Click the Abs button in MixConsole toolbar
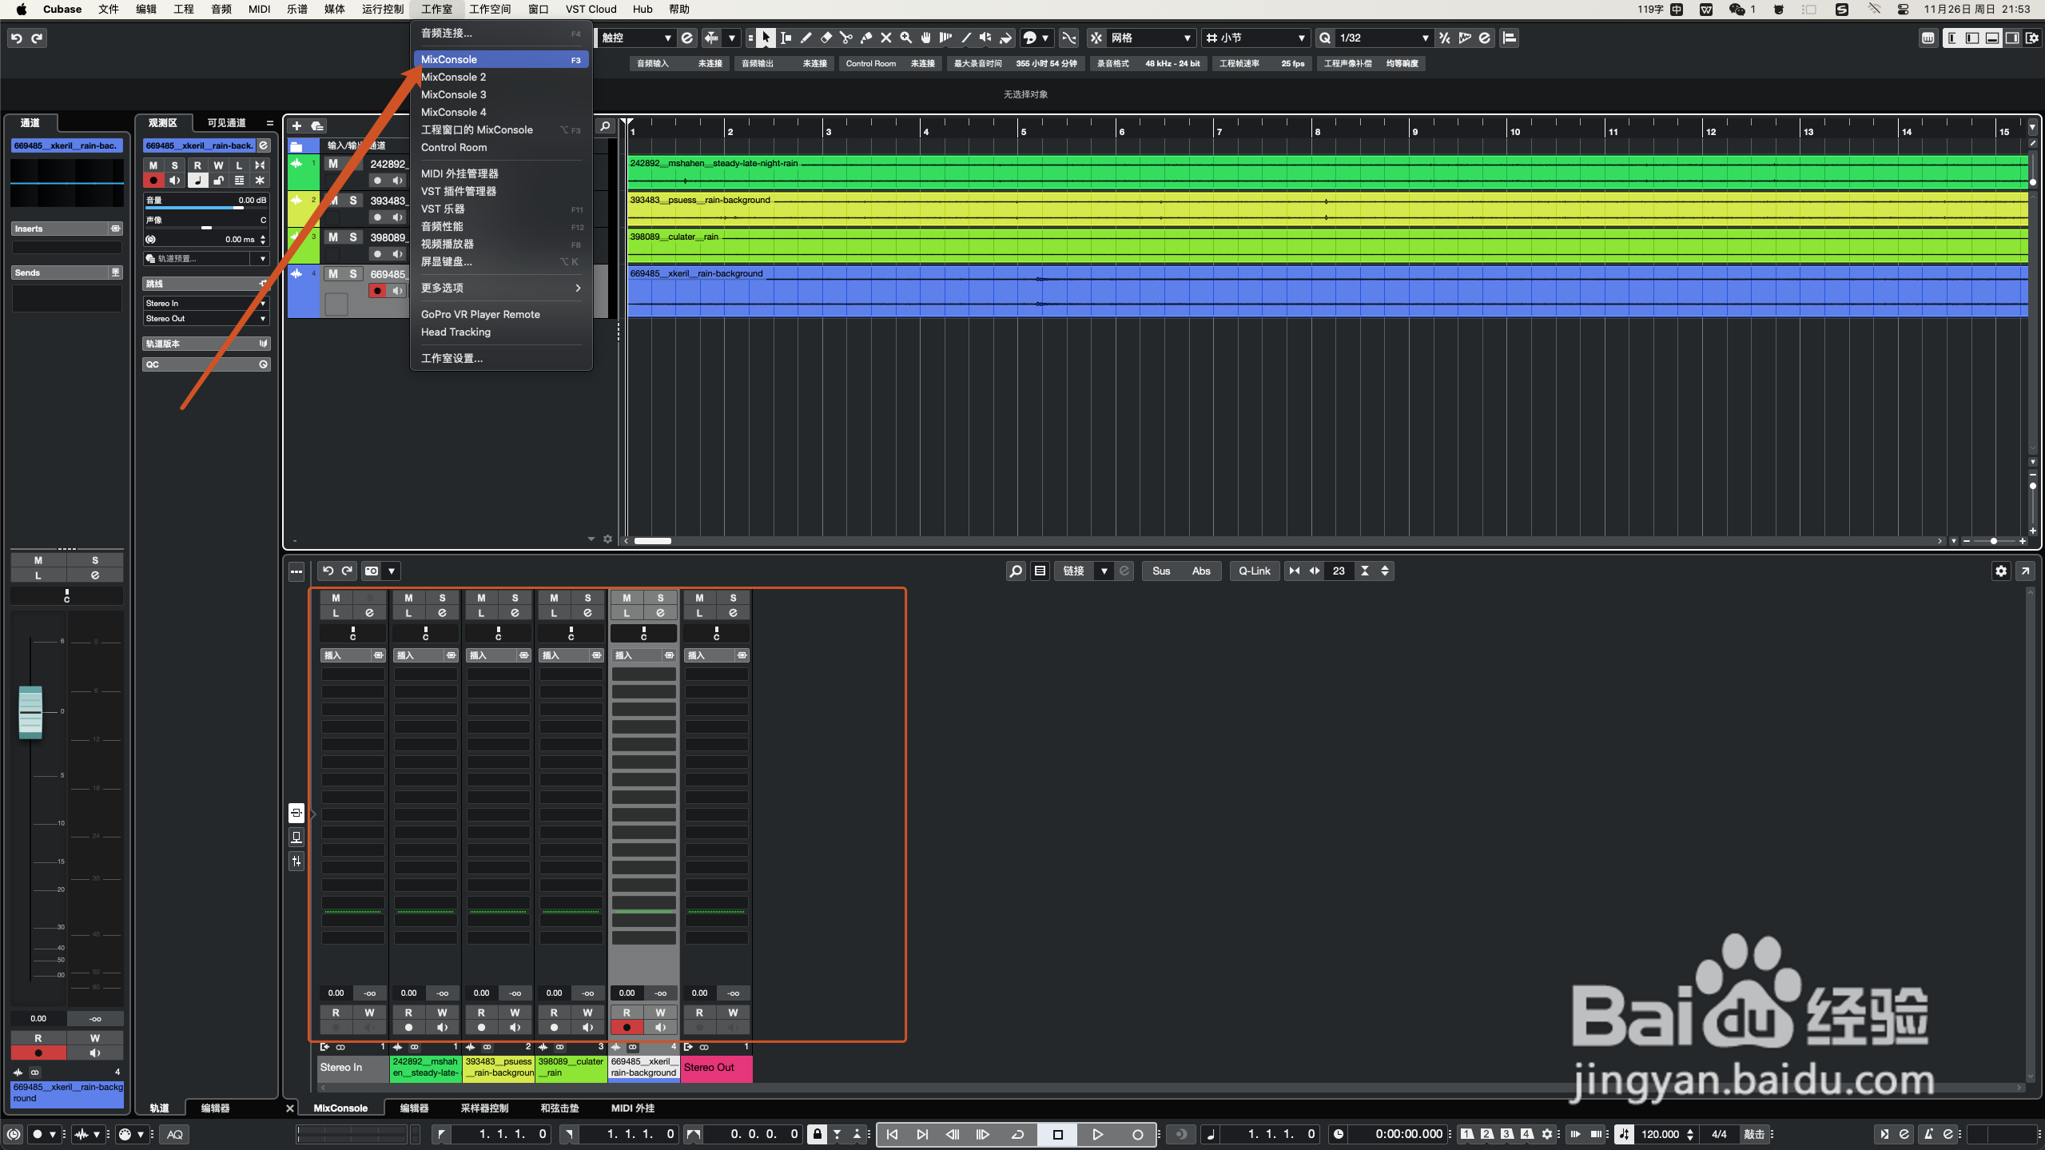 pyautogui.click(x=1201, y=571)
